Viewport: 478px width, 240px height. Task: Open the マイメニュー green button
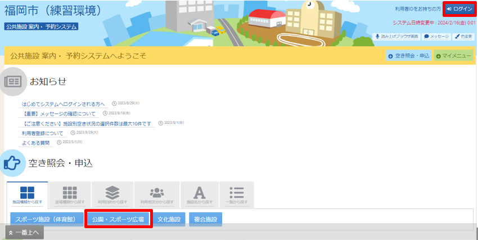click(454, 56)
